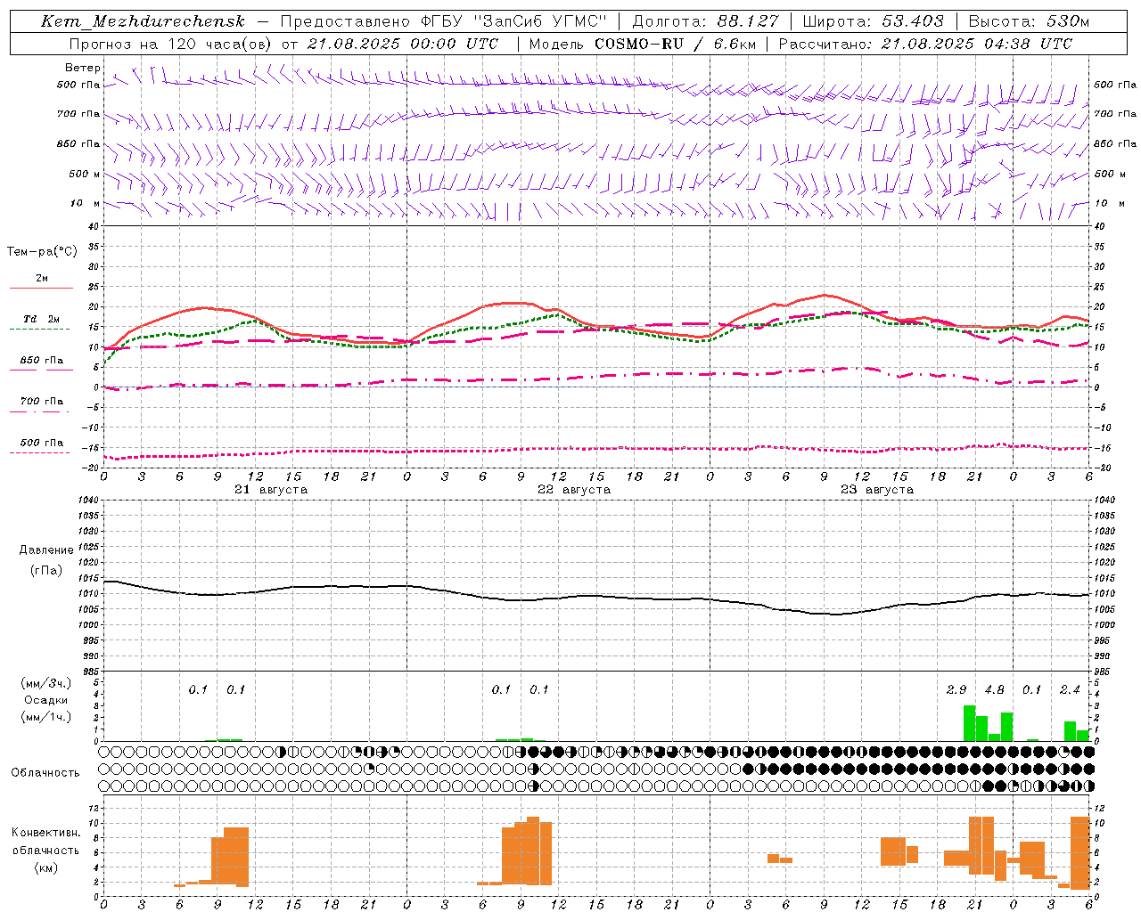Select the longitude value 88.127
Screen dimensions: 1141x912
click(x=748, y=21)
